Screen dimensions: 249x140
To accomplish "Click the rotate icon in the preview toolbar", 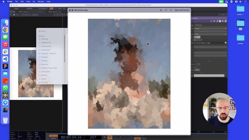I will tap(166, 10).
